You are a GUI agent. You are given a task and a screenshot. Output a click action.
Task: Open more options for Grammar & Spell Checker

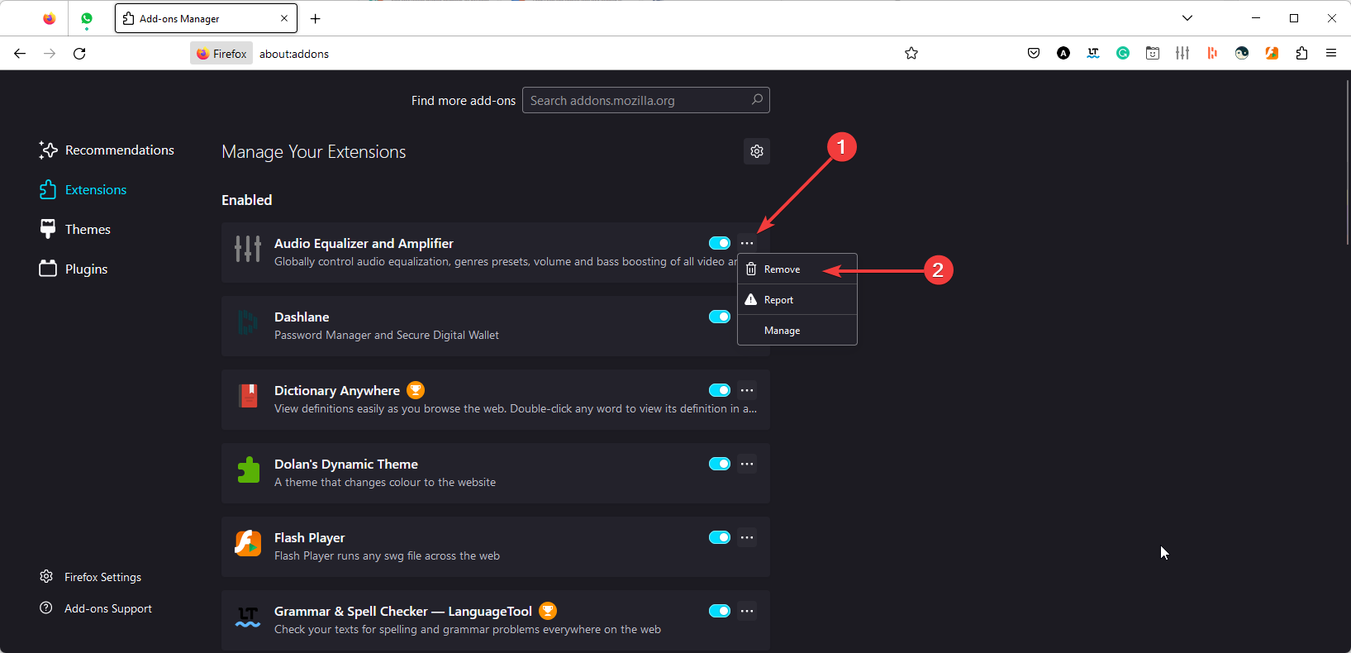tap(747, 611)
